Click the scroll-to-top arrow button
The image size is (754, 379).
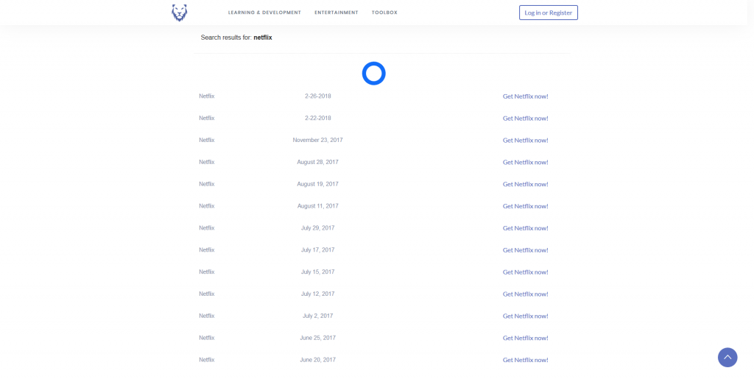point(727,358)
